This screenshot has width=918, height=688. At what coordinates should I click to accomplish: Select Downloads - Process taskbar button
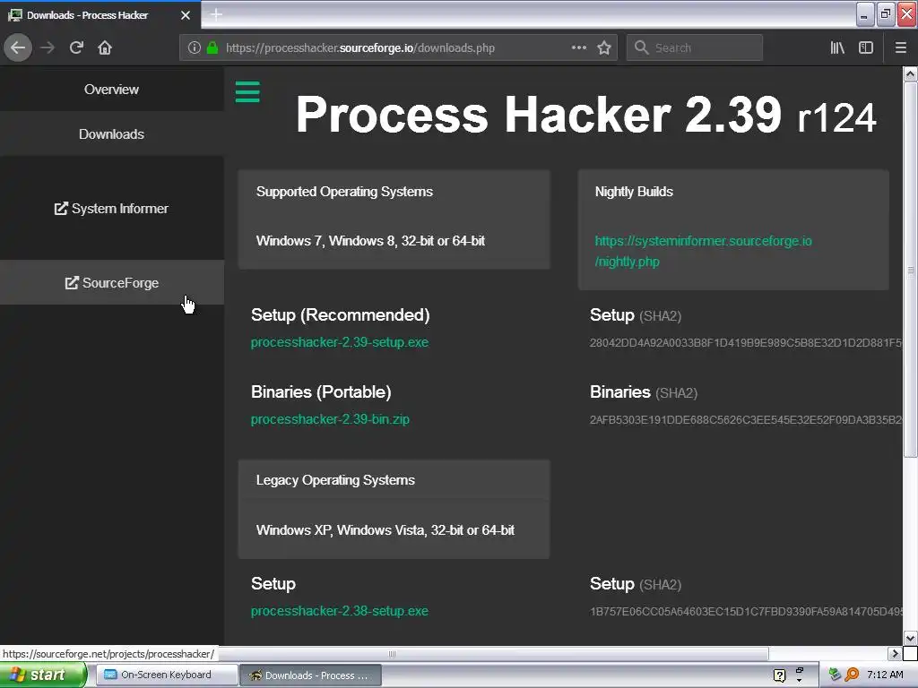point(310,675)
